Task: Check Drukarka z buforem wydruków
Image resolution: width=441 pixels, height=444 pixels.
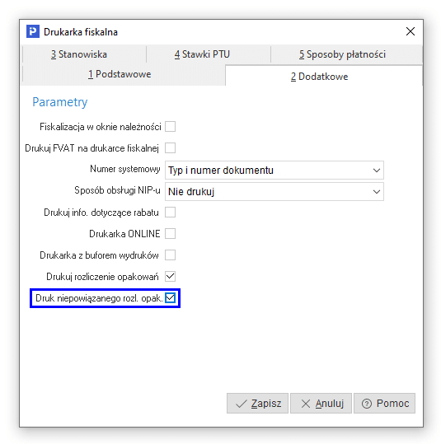Action: click(170, 255)
